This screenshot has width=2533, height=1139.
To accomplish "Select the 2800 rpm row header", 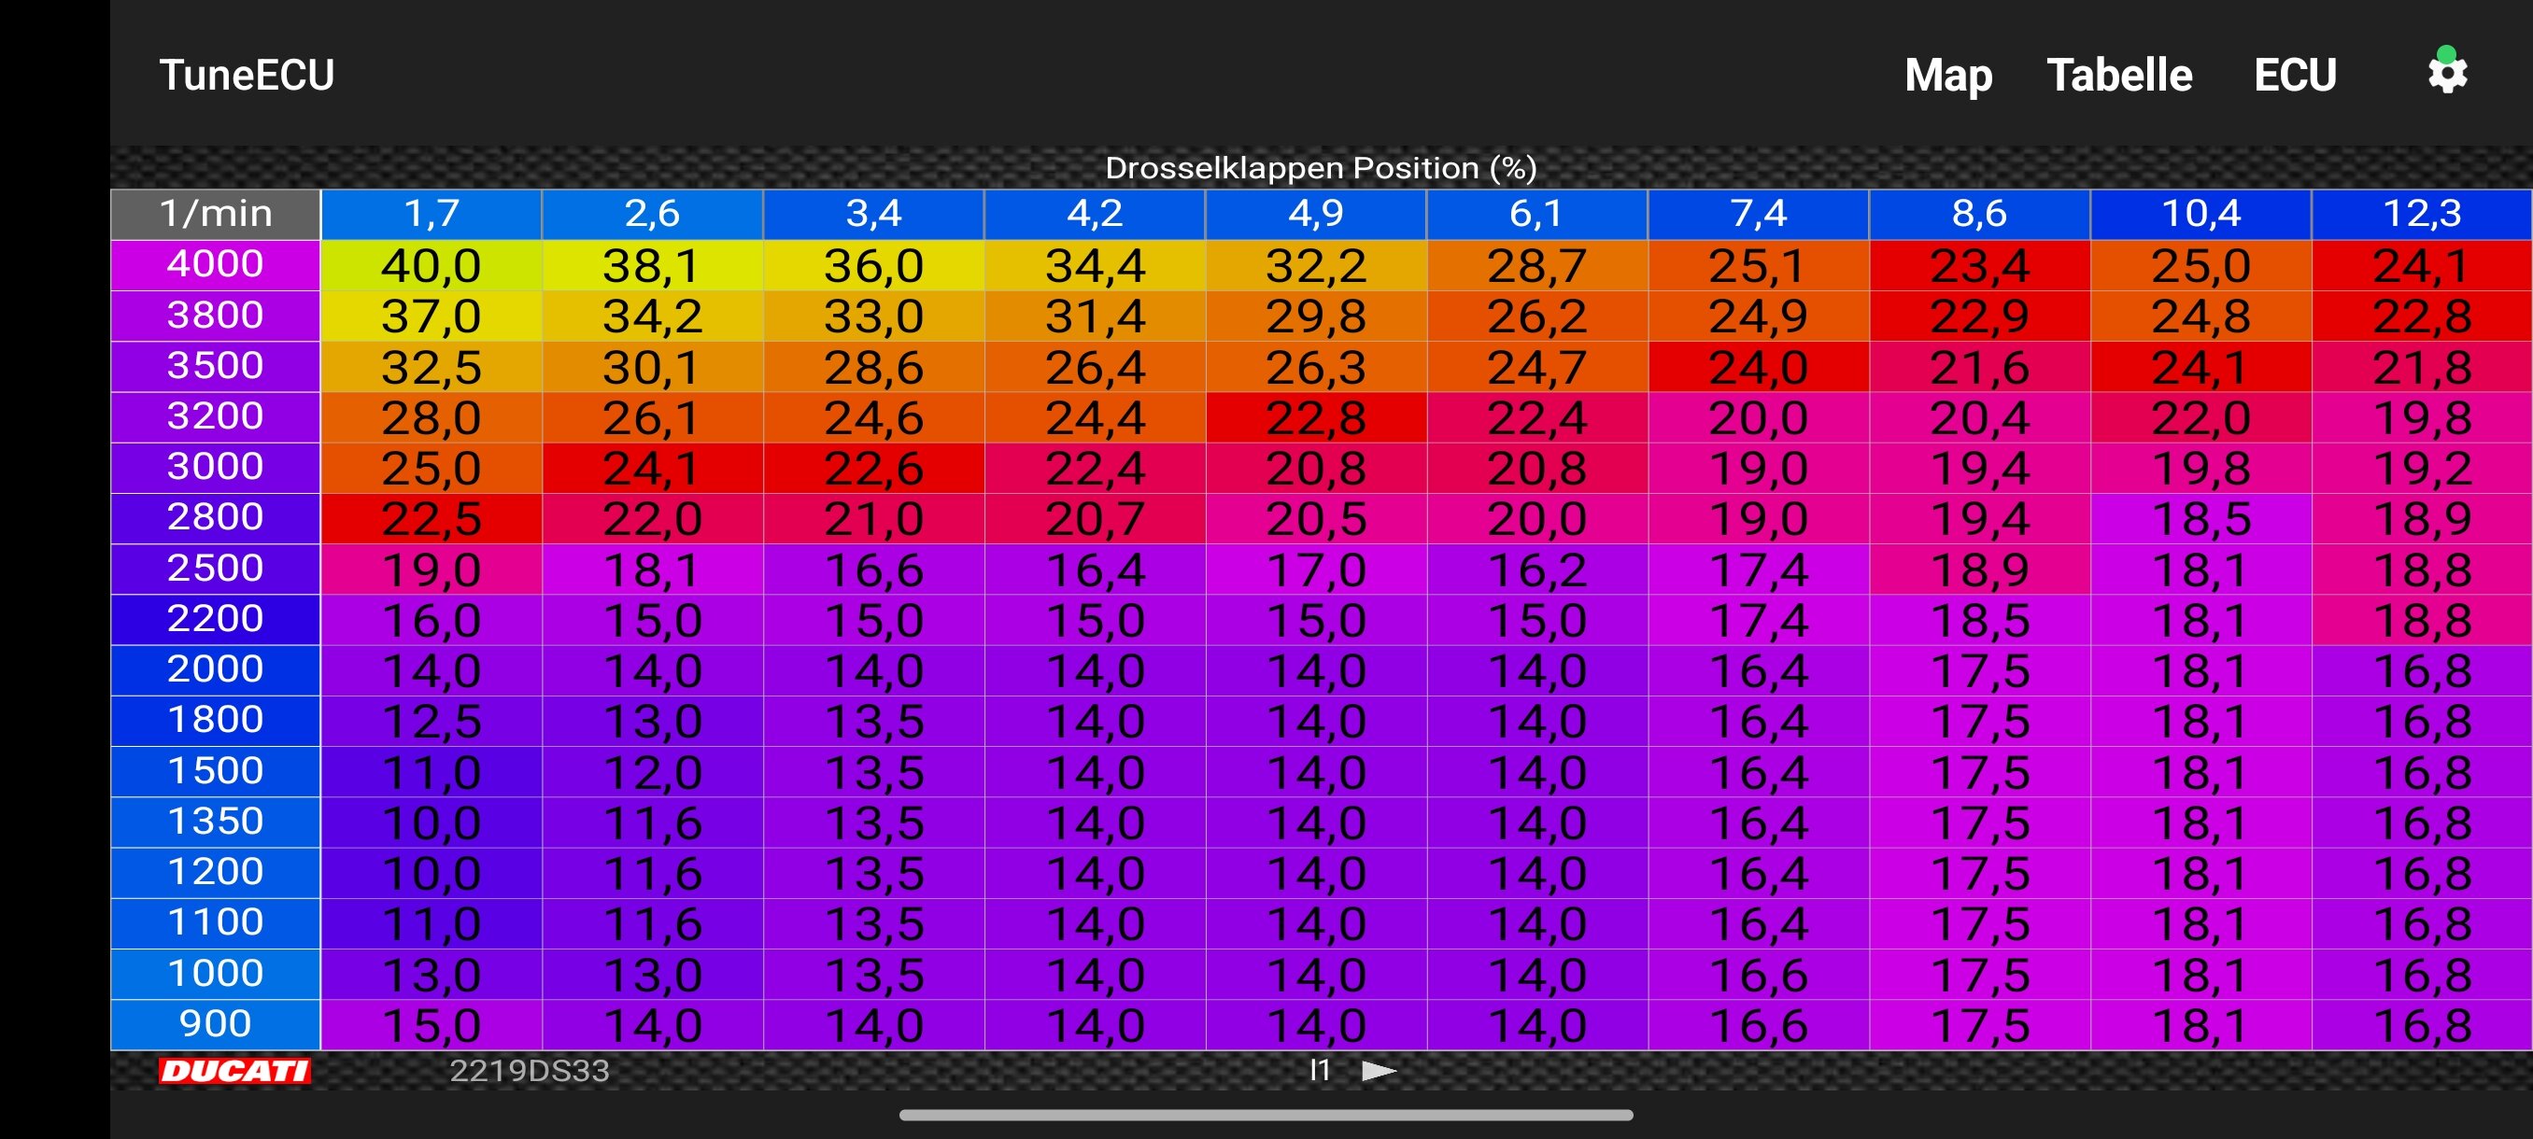I will click(x=216, y=518).
